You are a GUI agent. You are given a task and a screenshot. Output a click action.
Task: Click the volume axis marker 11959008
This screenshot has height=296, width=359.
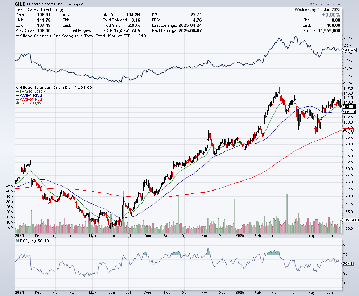(351, 220)
